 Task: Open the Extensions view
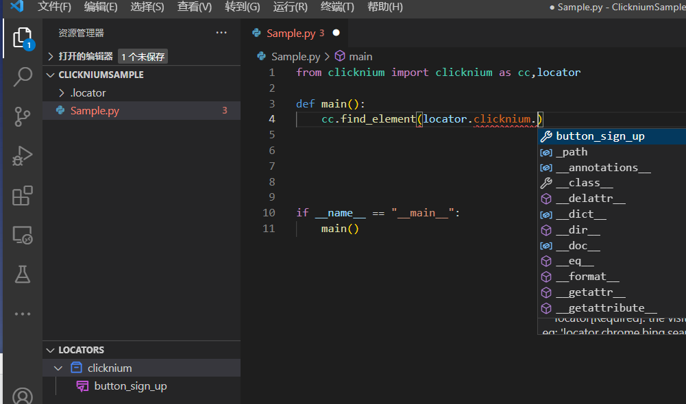(23, 195)
